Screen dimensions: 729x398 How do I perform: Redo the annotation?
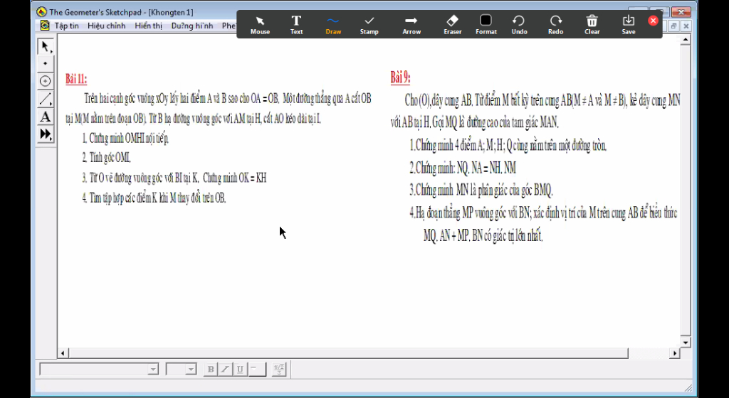[555, 25]
